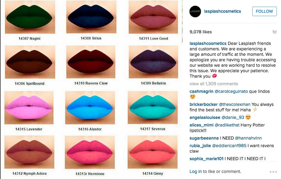The image size is (281, 179).
Task: Open the @danie_93 mention link
Action: click(x=233, y=117)
